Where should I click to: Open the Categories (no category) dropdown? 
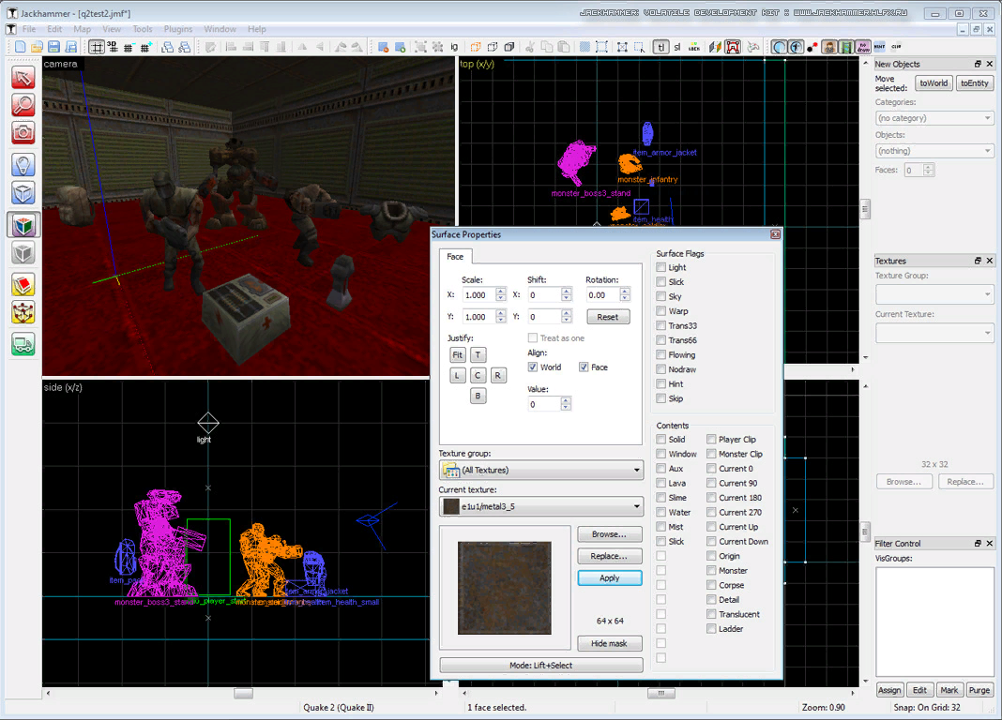(x=934, y=118)
